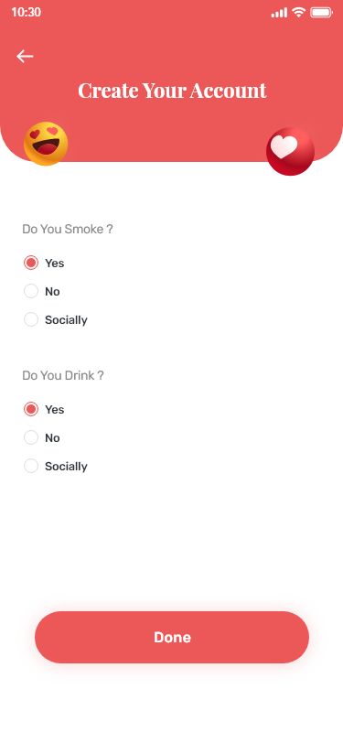Viewport: 343px width, 743px height.
Task: Select Yes radio under Do You Drink
Action: tap(31, 409)
